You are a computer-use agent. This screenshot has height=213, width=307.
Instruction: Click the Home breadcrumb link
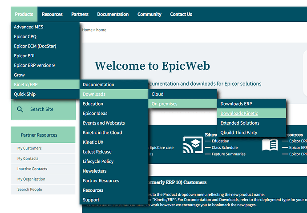(x=87, y=30)
